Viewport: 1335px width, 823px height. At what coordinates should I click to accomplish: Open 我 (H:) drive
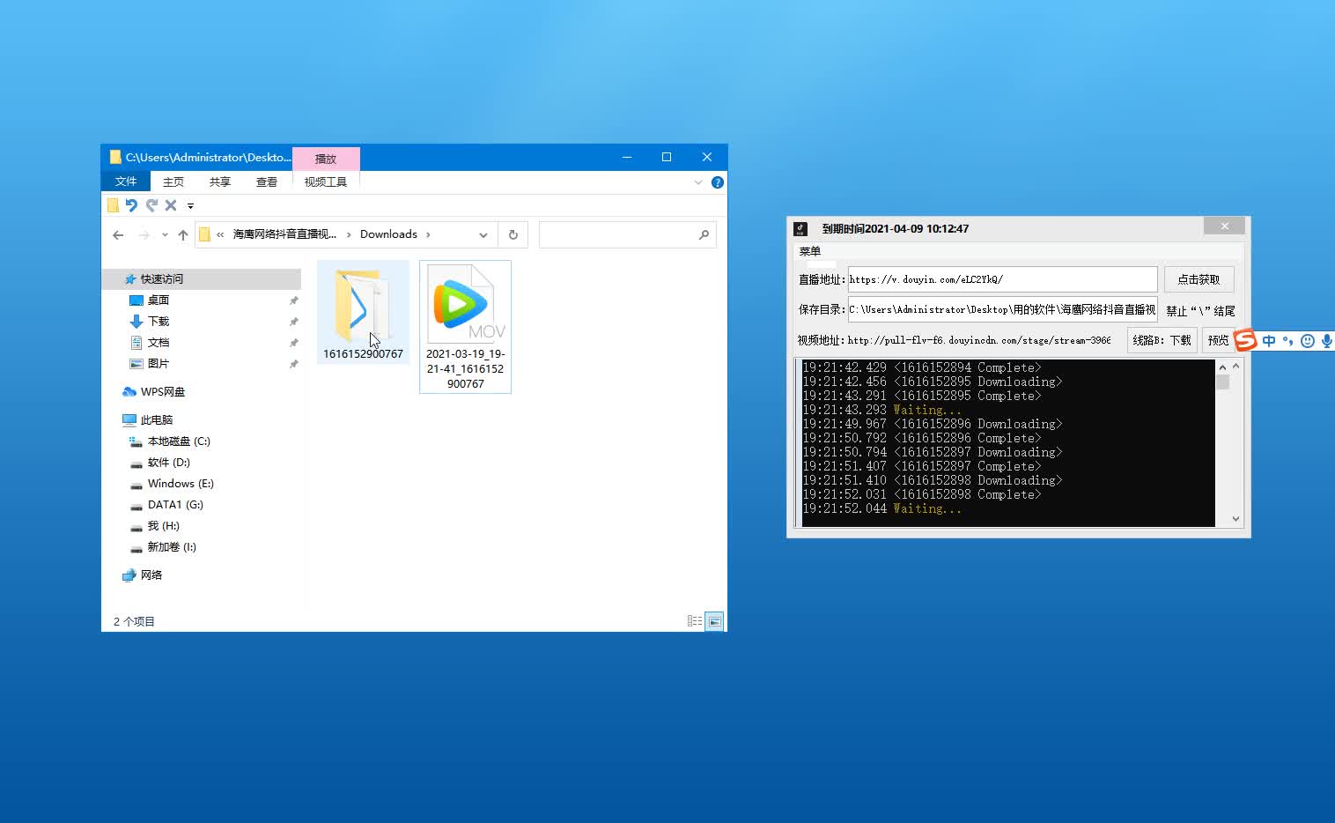(x=163, y=525)
